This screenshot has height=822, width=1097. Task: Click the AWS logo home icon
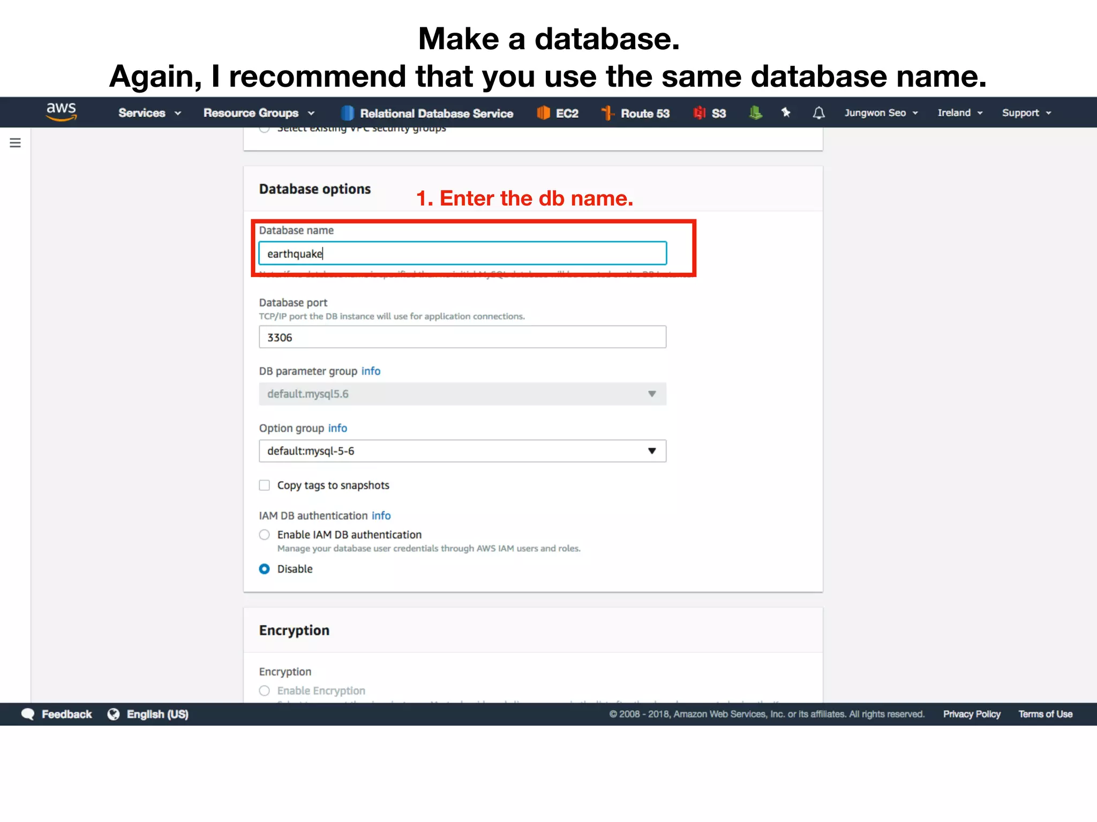(x=61, y=111)
